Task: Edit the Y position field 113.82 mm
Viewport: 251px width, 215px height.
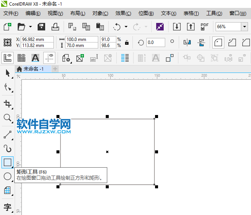Action: coord(37,45)
